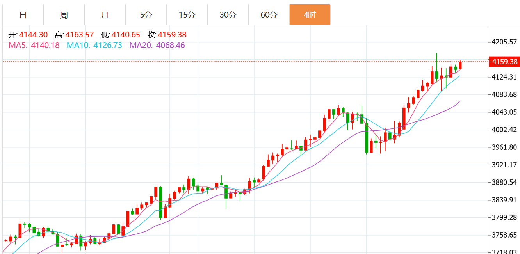Click the active orange 4时 tab
Viewport: 520px width, 254px height.
click(x=310, y=15)
